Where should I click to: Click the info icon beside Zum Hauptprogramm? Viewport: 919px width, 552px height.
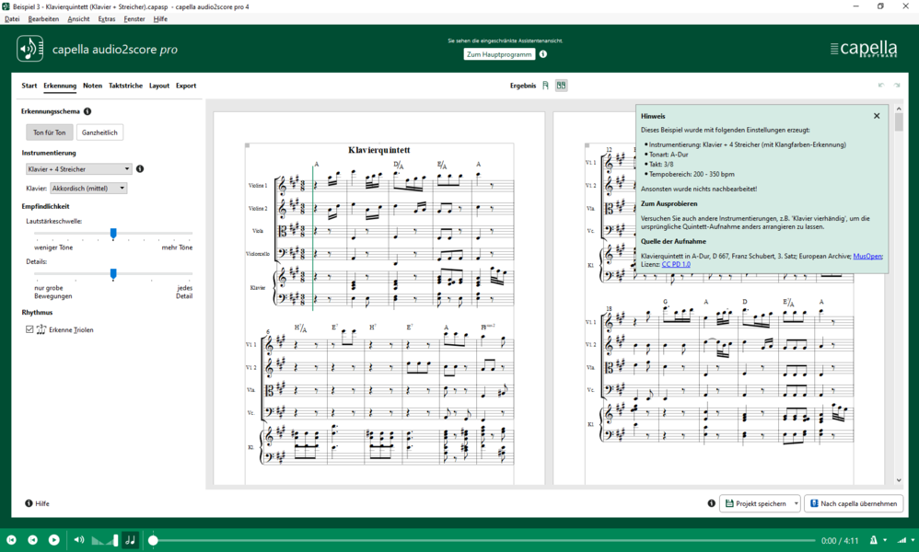[543, 54]
